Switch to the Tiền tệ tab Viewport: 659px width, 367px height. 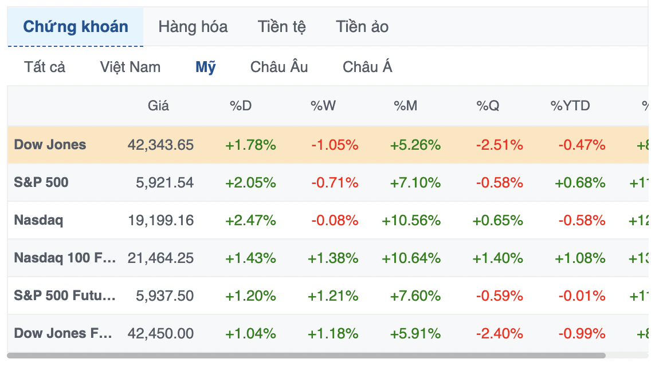pos(281,27)
